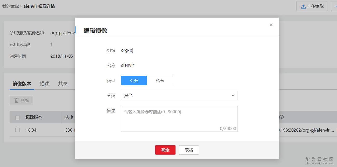Switch to the 描述 tab
Viewport: 337px width, 167px height.
click(x=44, y=83)
